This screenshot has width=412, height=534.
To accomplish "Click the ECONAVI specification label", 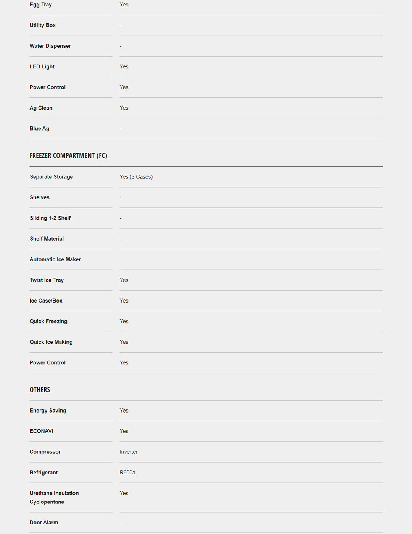I will point(42,431).
